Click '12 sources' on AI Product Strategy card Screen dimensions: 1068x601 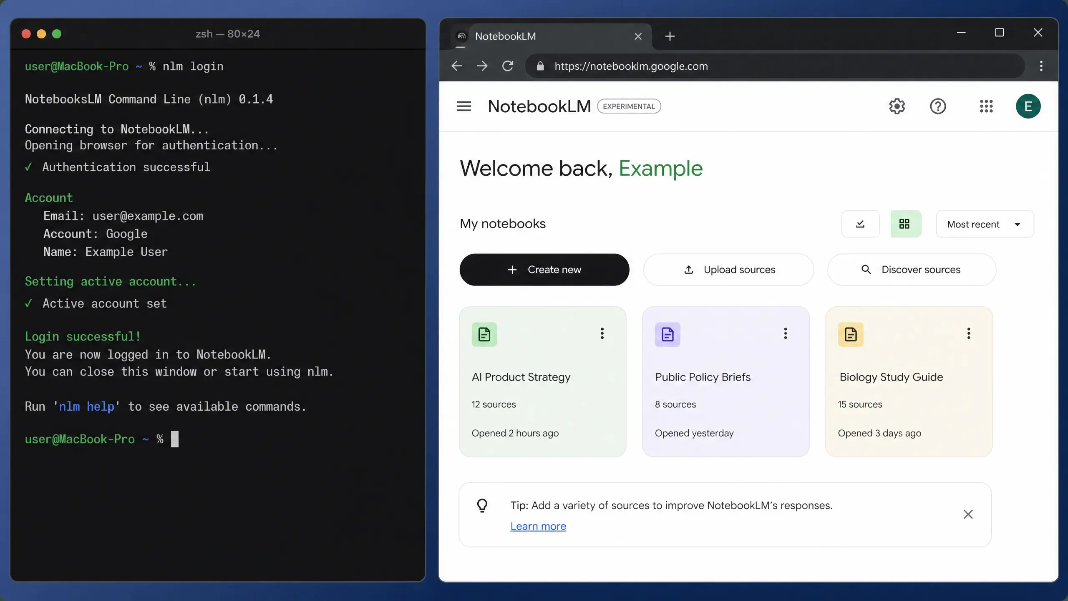pyautogui.click(x=494, y=404)
